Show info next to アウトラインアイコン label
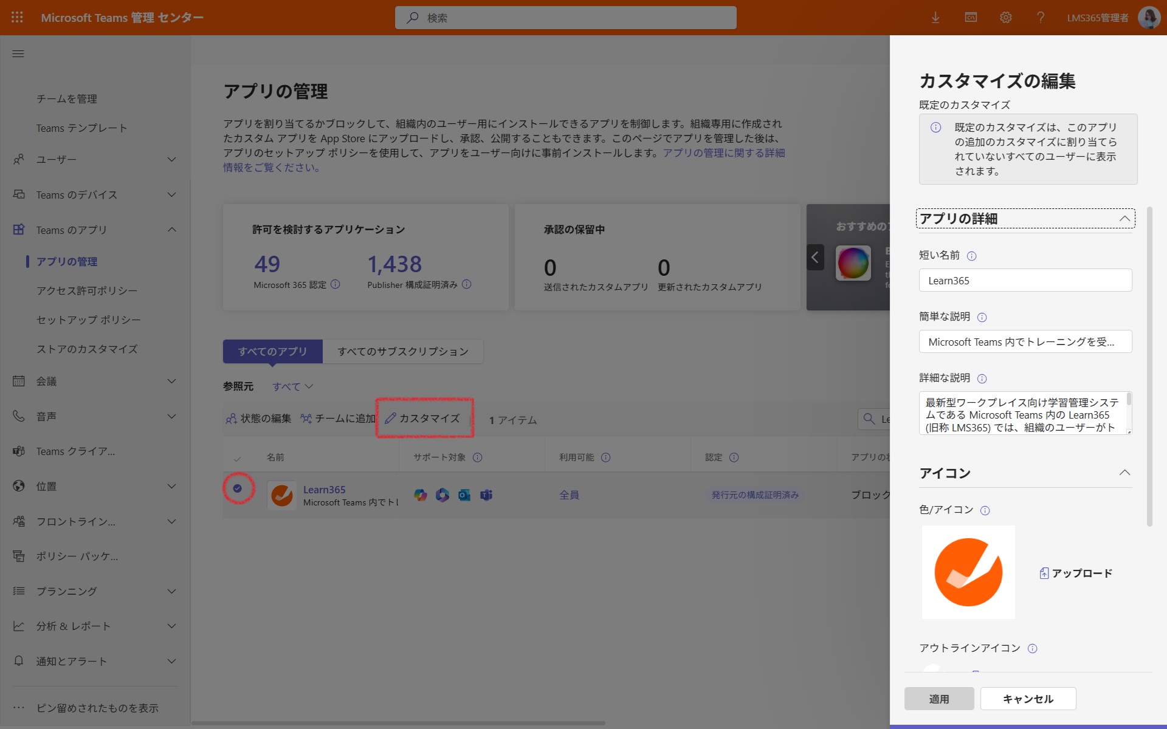This screenshot has width=1167, height=729. pos(1033,648)
